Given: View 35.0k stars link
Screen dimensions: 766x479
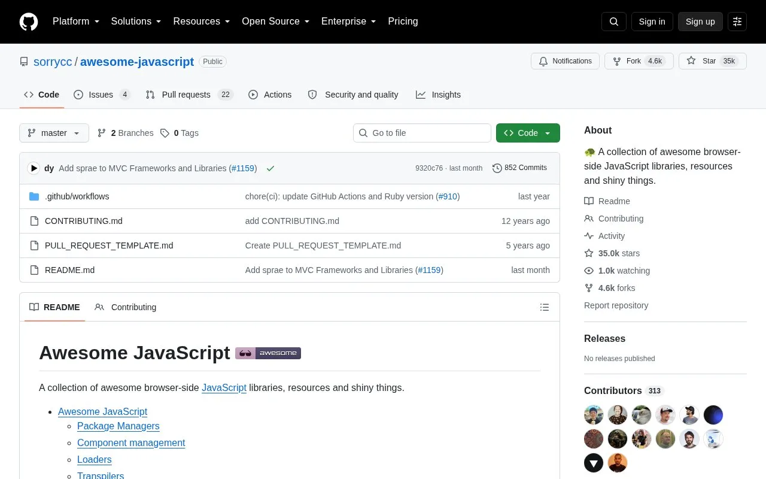Looking at the screenshot, I should click(612, 253).
